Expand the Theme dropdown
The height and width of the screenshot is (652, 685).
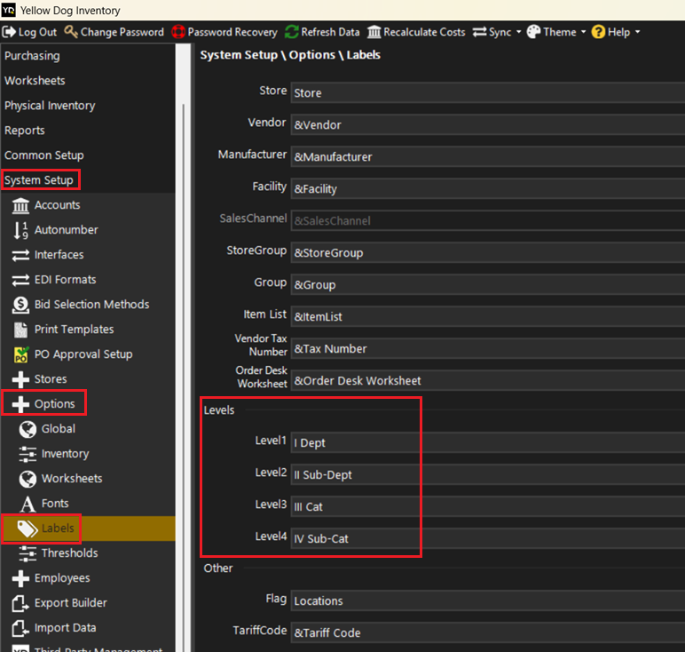point(556,32)
